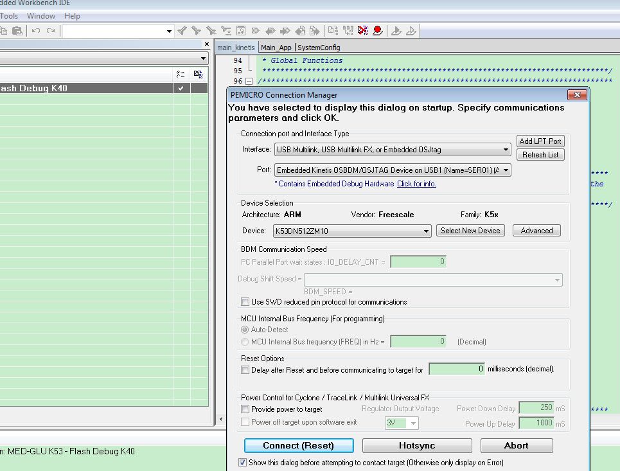Click the left-pointing bookmark arrow icon
620x471 pixels.
[x=270, y=31]
